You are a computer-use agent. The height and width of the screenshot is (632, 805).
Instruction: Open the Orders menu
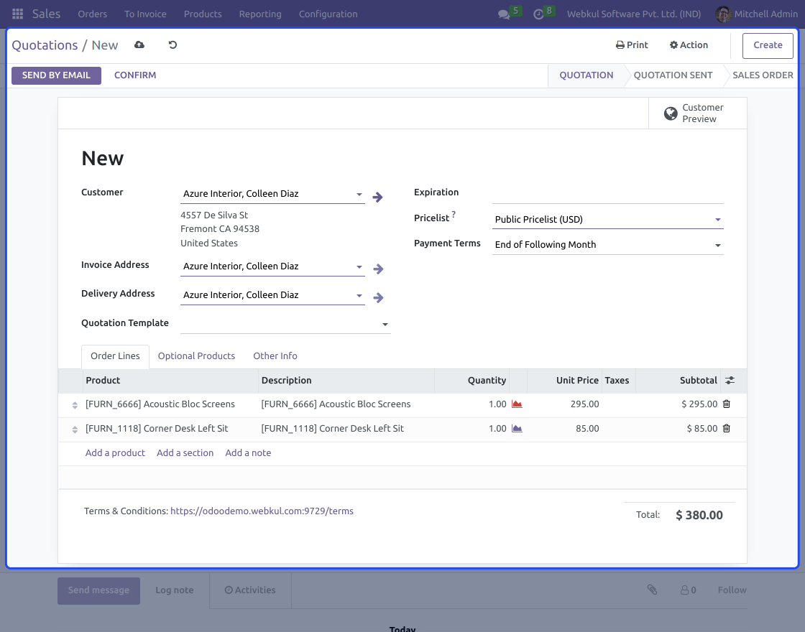pyautogui.click(x=93, y=14)
